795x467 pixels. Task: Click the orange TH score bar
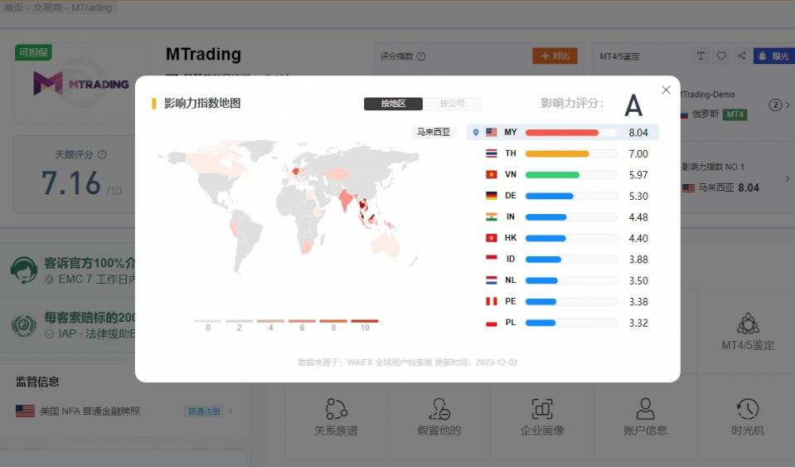point(557,153)
